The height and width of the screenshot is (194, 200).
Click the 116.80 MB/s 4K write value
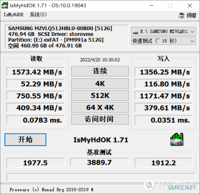tap(163, 84)
